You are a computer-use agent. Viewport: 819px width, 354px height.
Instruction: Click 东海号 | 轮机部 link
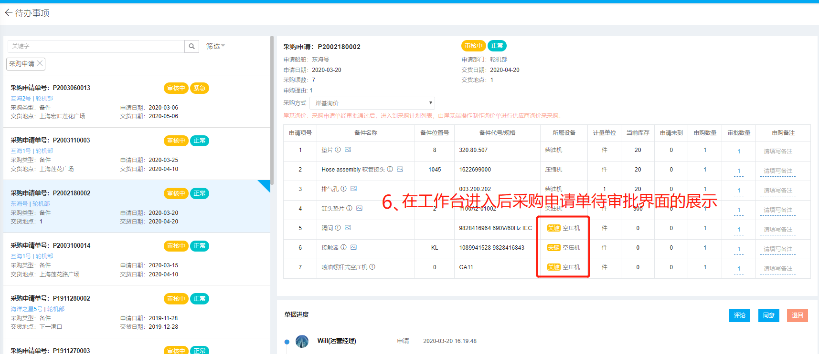click(31, 204)
